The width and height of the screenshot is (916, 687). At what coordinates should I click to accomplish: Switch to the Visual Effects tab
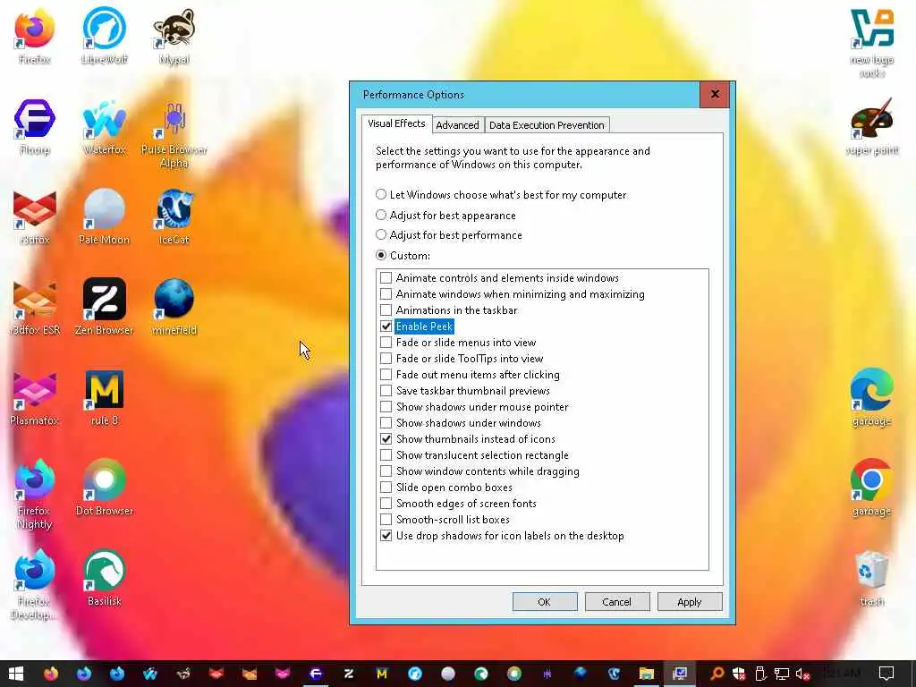396,123
